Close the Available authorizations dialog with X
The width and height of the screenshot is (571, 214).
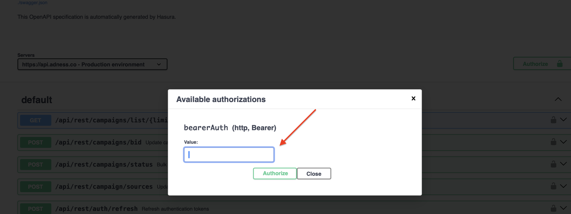click(413, 98)
